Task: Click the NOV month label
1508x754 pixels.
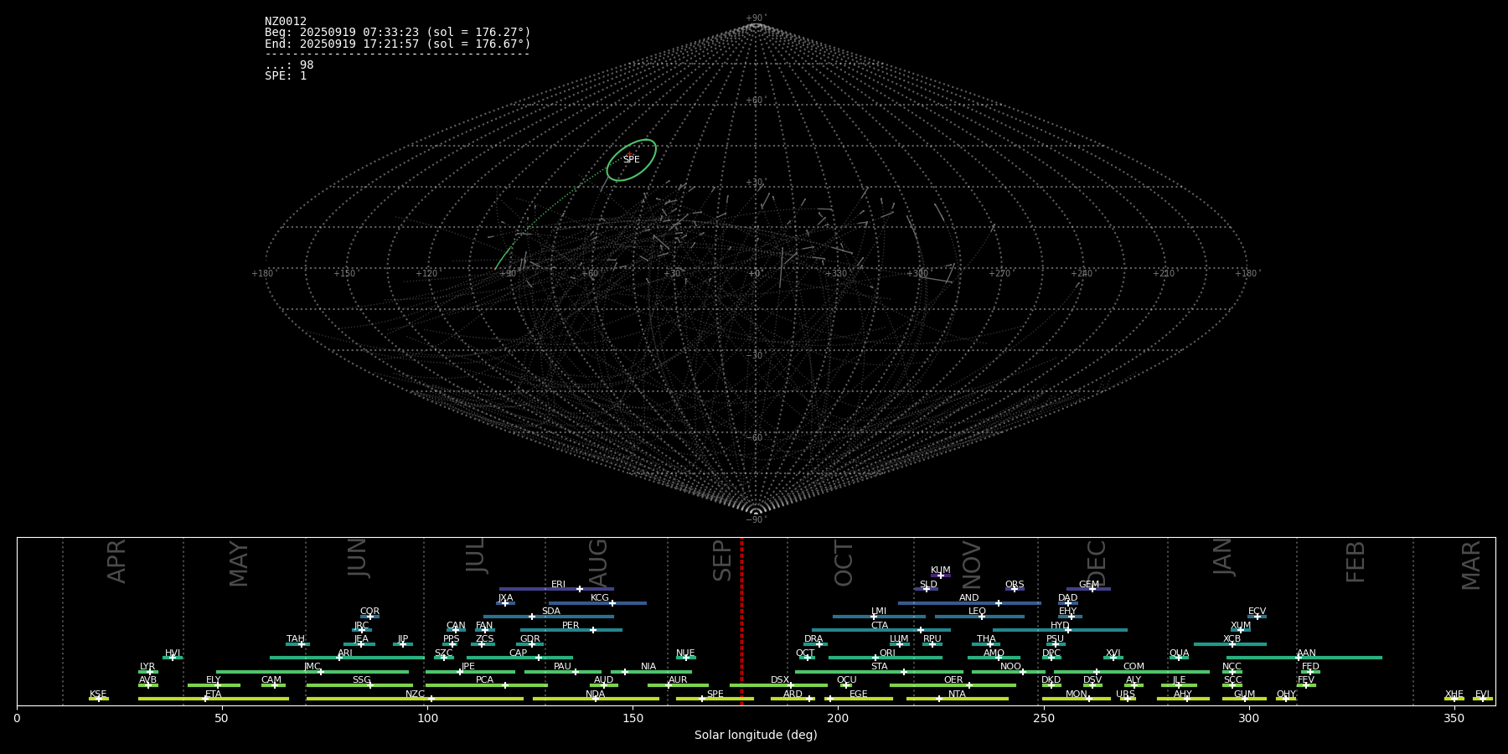Action: tap(971, 564)
